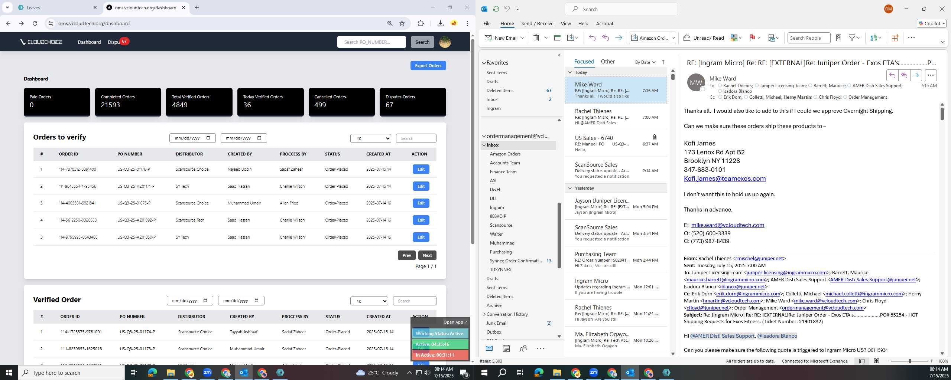Open the By Date sort dropdown
Viewport: 951px width, 380px height.
(645, 62)
